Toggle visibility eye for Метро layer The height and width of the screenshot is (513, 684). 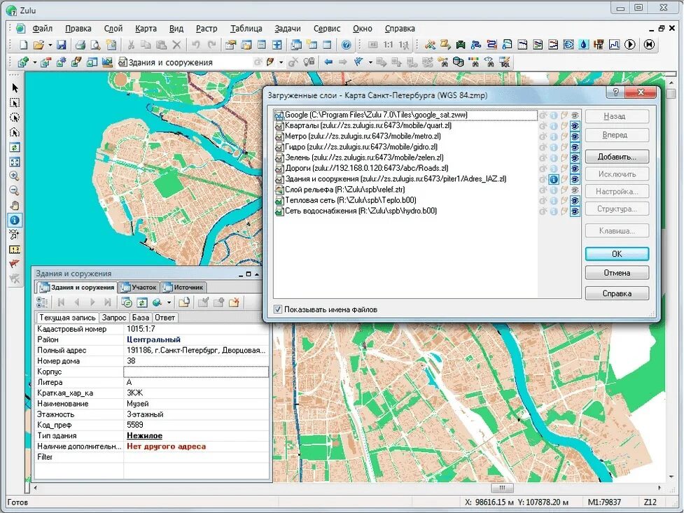coord(575,136)
